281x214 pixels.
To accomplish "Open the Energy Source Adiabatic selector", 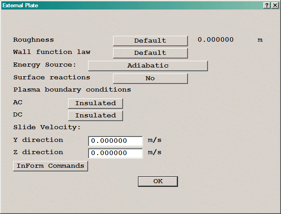I will [148, 66].
